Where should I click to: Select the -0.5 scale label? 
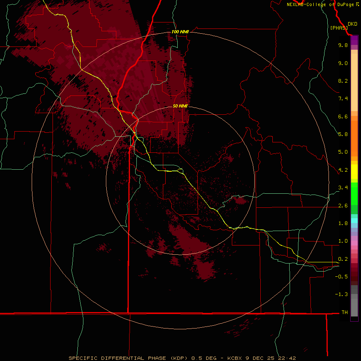(341, 277)
